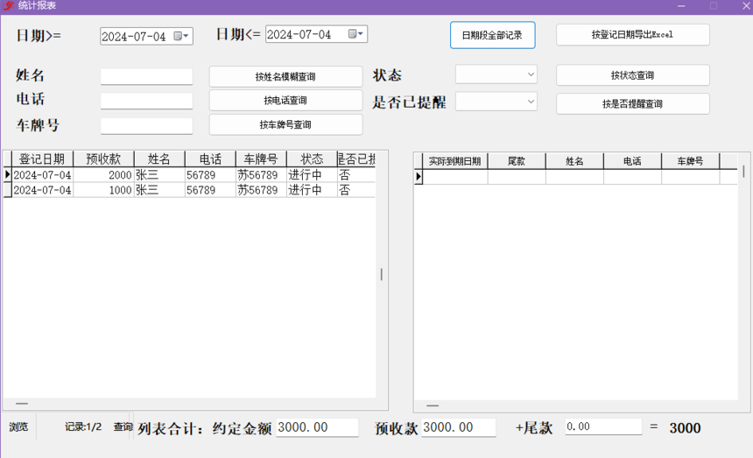Click the 预收款 total field
Screen dimensions: 753x458
pos(459,427)
